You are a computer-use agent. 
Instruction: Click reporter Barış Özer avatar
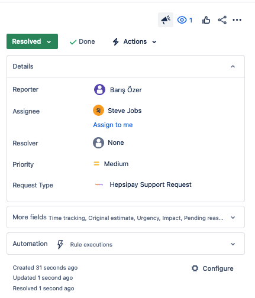[99, 90]
